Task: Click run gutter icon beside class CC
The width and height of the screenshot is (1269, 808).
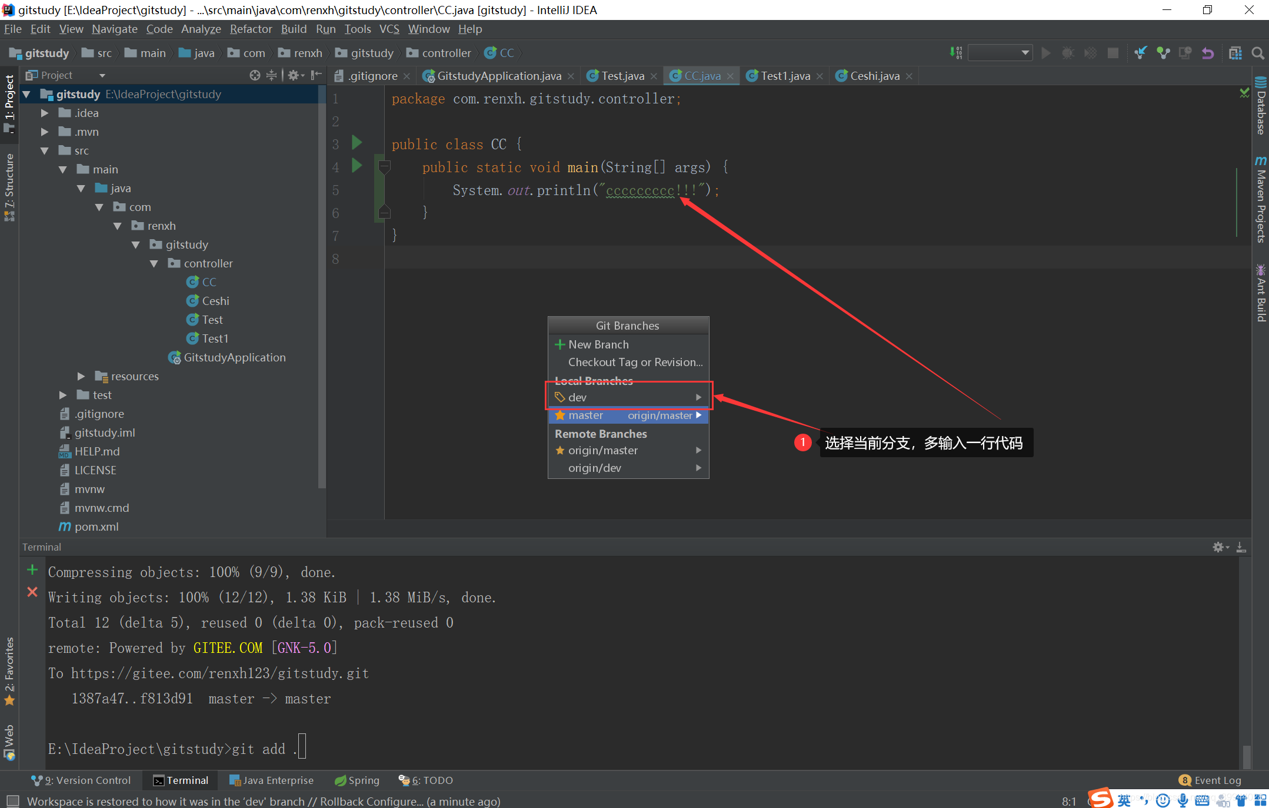Action: point(357,142)
